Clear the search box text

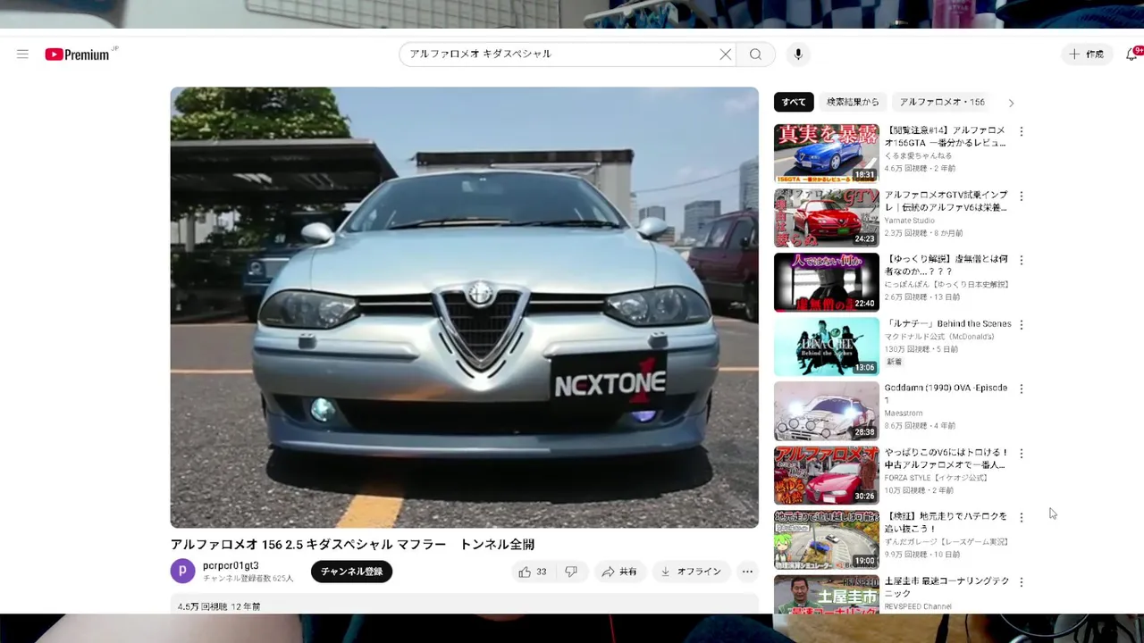tap(726, 54)
